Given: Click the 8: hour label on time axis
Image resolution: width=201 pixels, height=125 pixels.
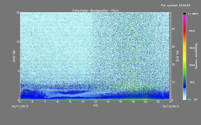Looking at the screenshot, I should pyautogui.click(x=70, y=102).
